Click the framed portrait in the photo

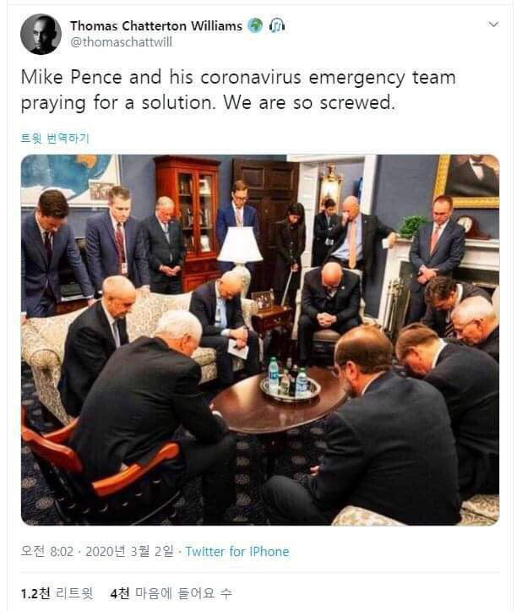point(467,180)
